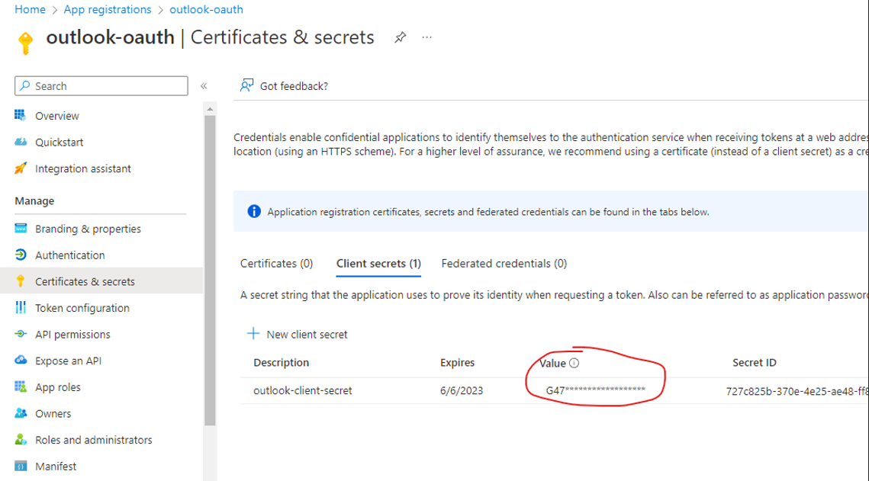The width and height of the screenshot is (869, 481).
Task: Click the yellow key icon in the header
Action: pos(25,43)
